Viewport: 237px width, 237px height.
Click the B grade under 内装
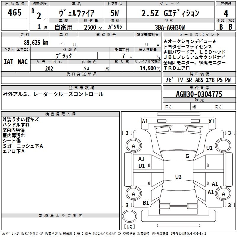click(231, 27)
